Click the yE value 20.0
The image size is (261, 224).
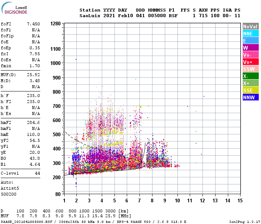pos(35,152)
